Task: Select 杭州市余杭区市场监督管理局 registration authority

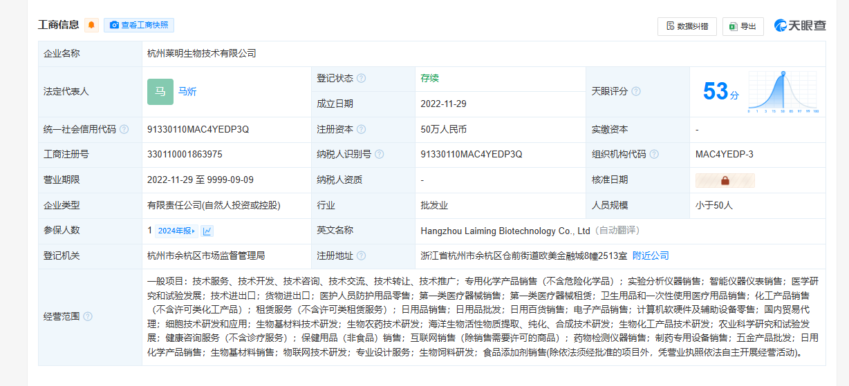Action: pyautogui.click(x=206, y=255)
